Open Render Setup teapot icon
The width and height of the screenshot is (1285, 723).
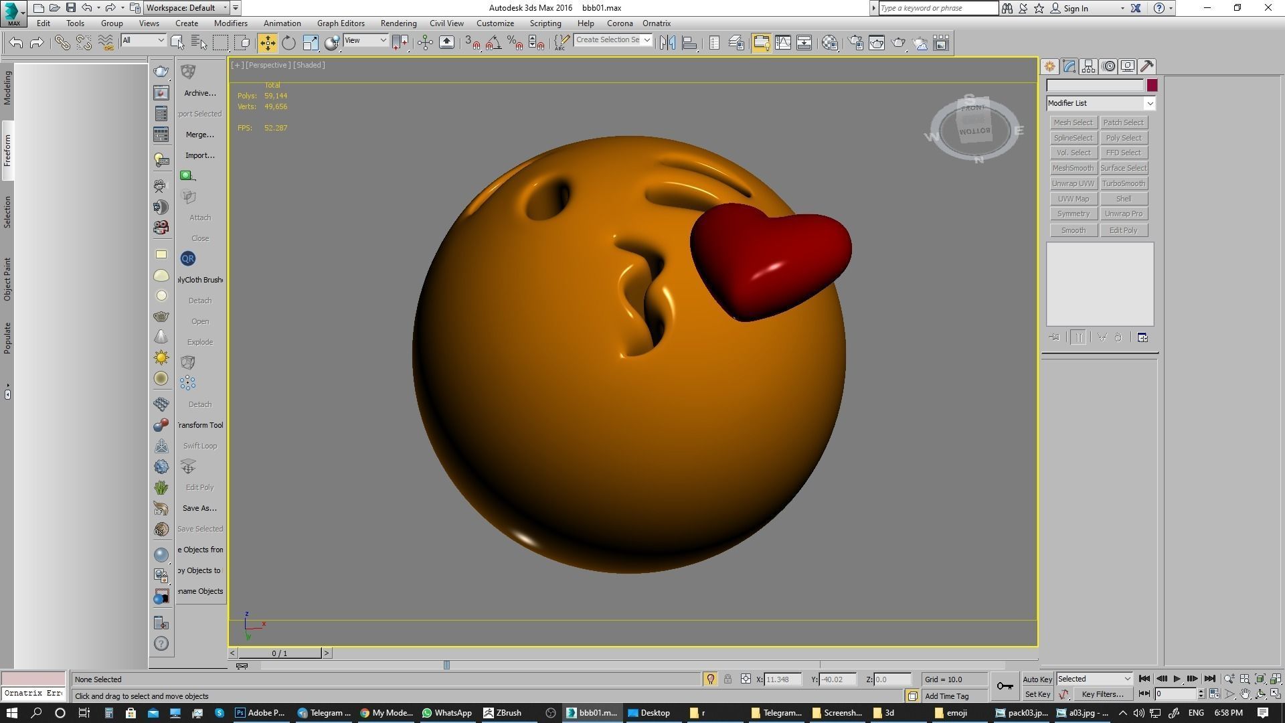click(856, 43)
